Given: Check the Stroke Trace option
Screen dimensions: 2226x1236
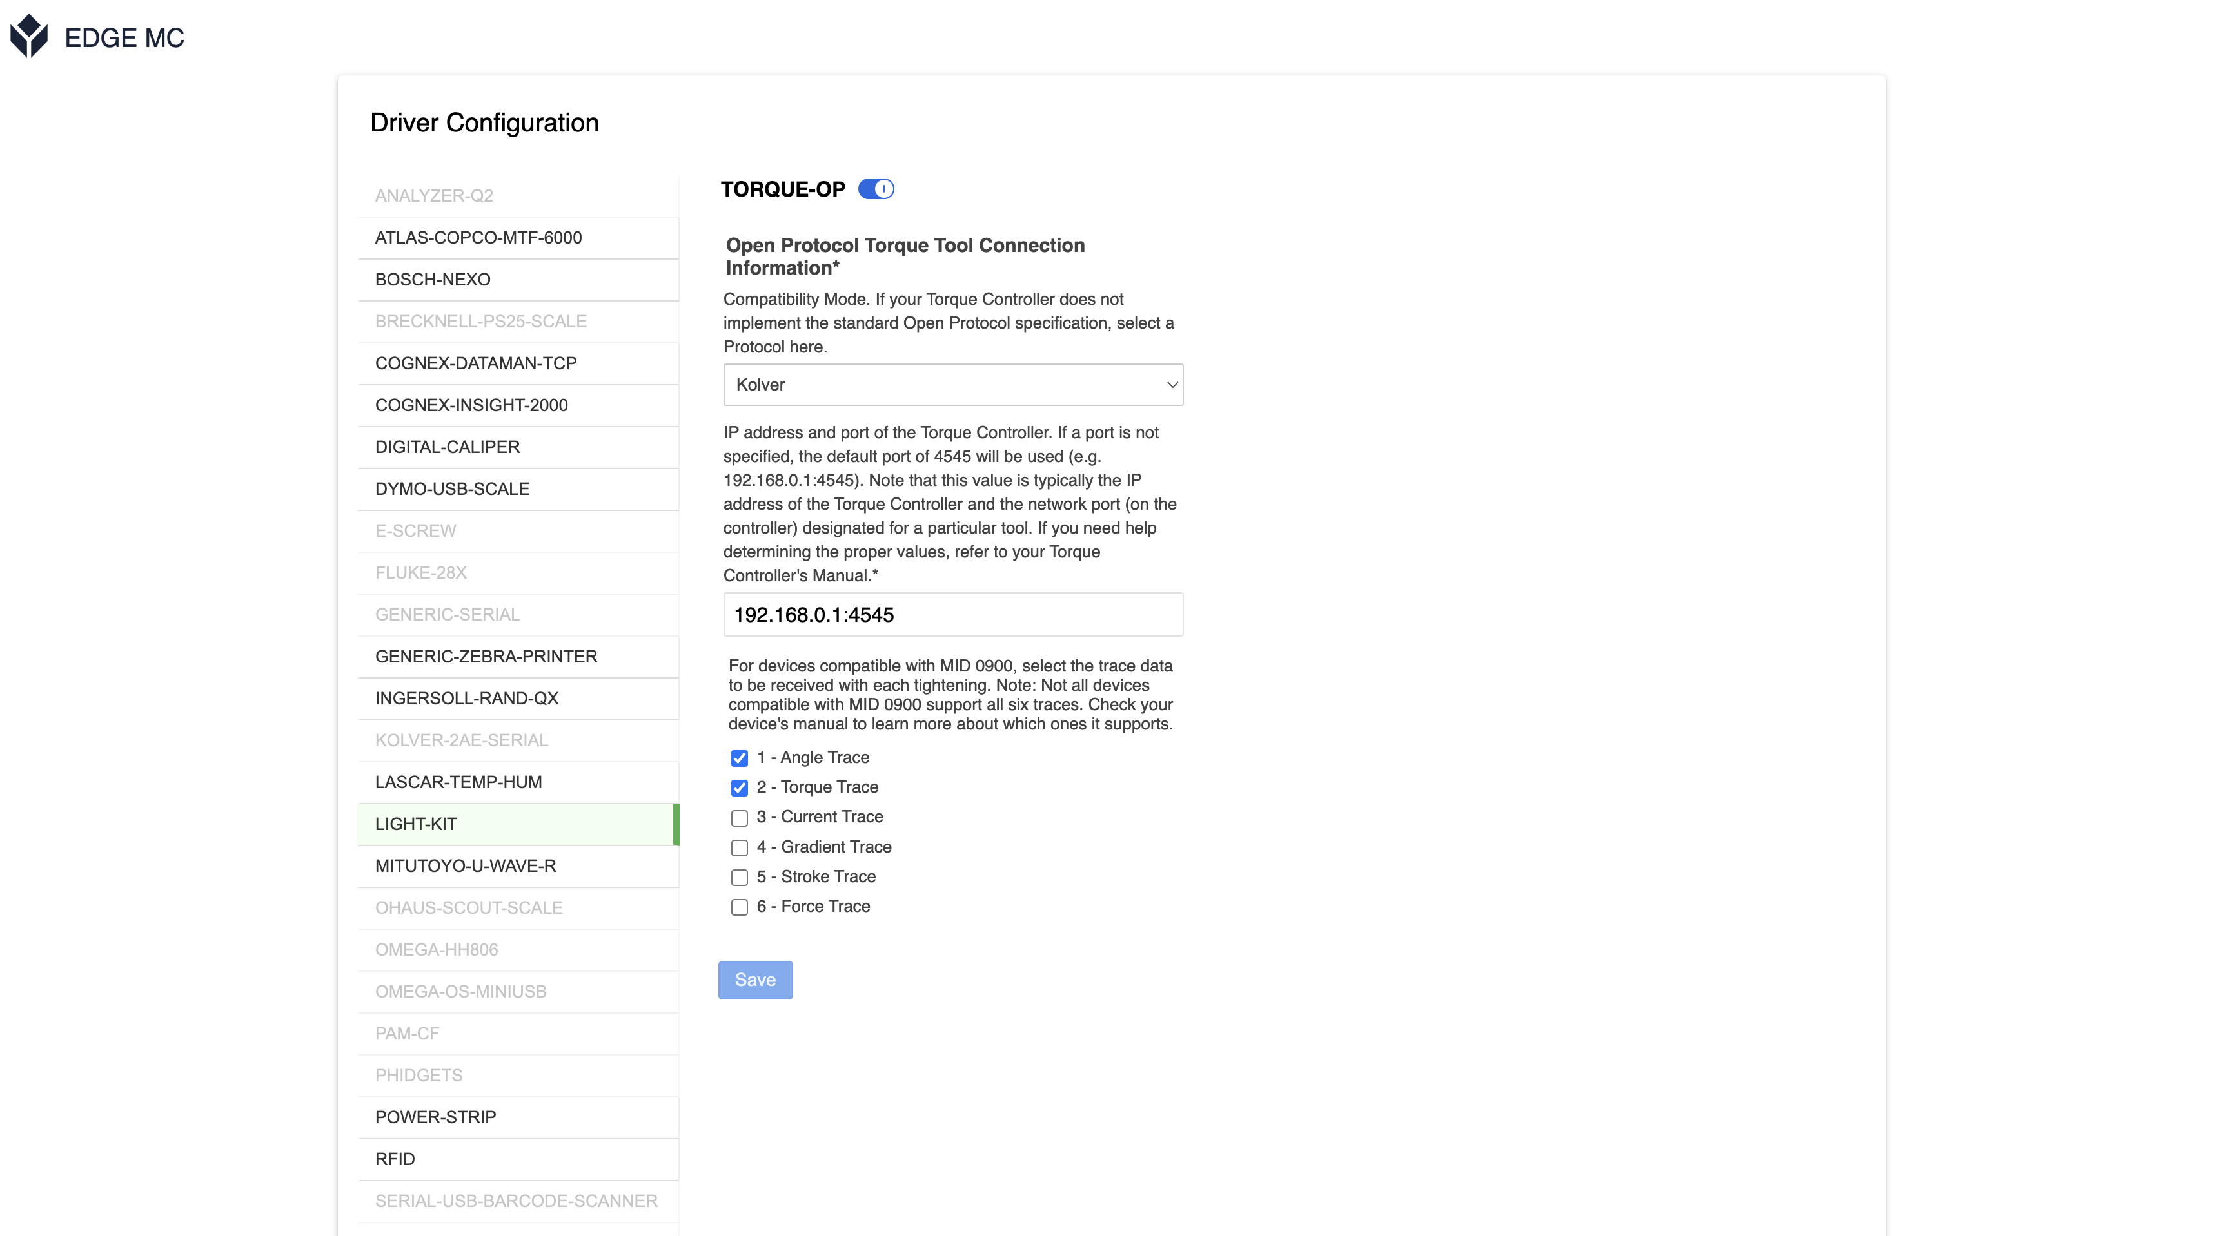Looking at the screenshot, I should 739,878.
